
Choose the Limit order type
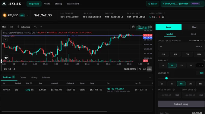pos(194,34)
